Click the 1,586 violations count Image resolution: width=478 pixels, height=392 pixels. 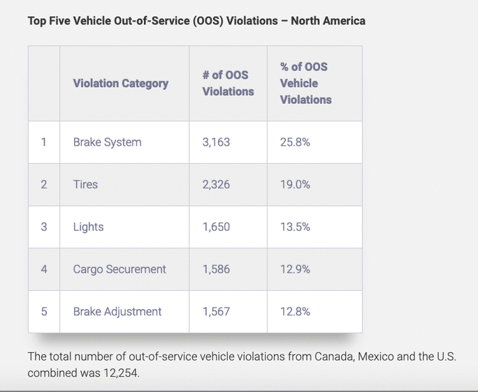pos(216,269)
